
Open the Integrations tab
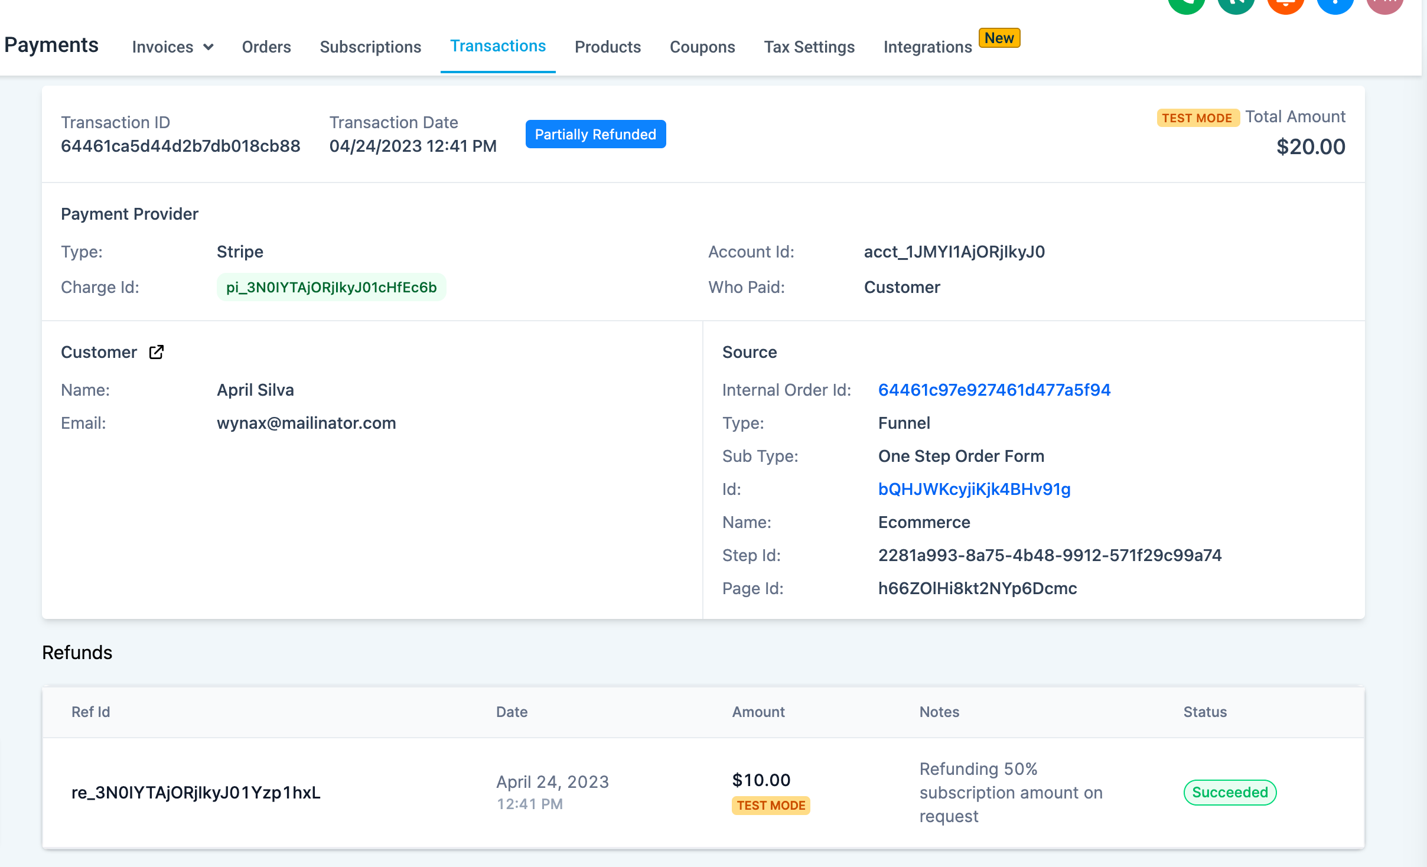(x=927, y=47)
